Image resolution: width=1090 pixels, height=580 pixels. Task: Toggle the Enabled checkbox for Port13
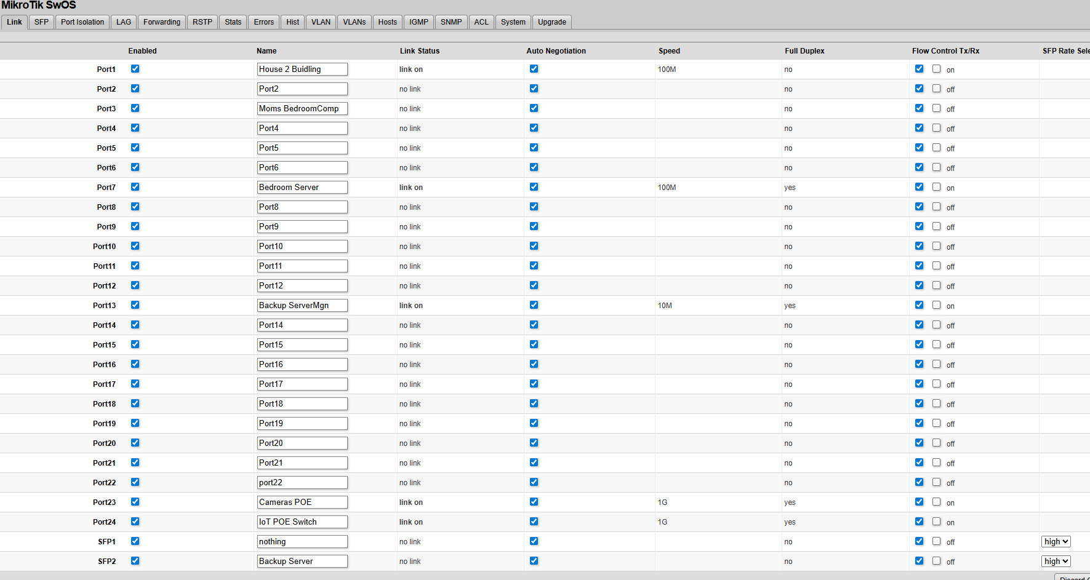click(x=135, y=305)
